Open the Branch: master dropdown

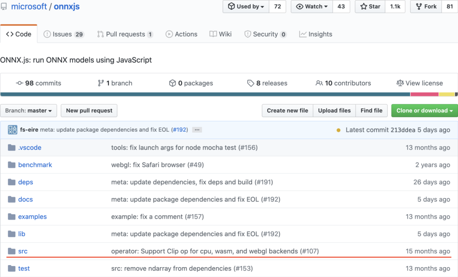(29, 111)
